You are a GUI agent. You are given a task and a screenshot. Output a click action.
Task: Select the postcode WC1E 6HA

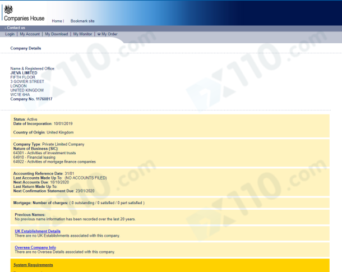[20, 95]
